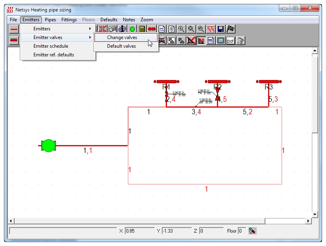The image size is (326, 246).
Task: Click the vertical scrollbar up arrow
Action: [x=315, y=50]
